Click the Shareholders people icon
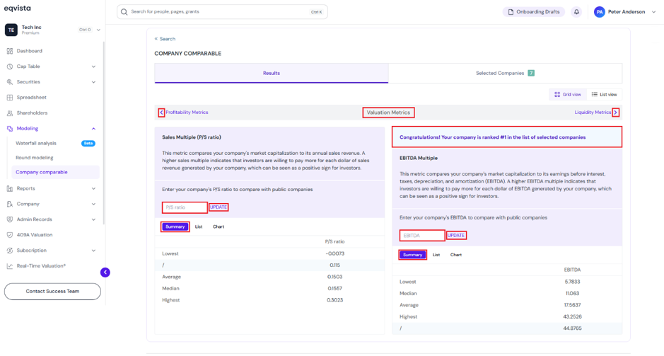Image resolution: width=664 pixels, height=356 pixels. click(x=10, y=113)
